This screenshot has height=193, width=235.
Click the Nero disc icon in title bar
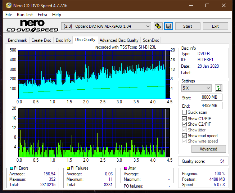click(9, 5)
